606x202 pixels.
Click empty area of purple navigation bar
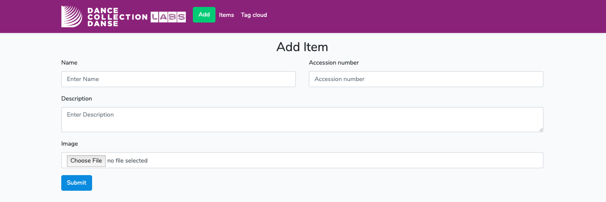(434, 16)
